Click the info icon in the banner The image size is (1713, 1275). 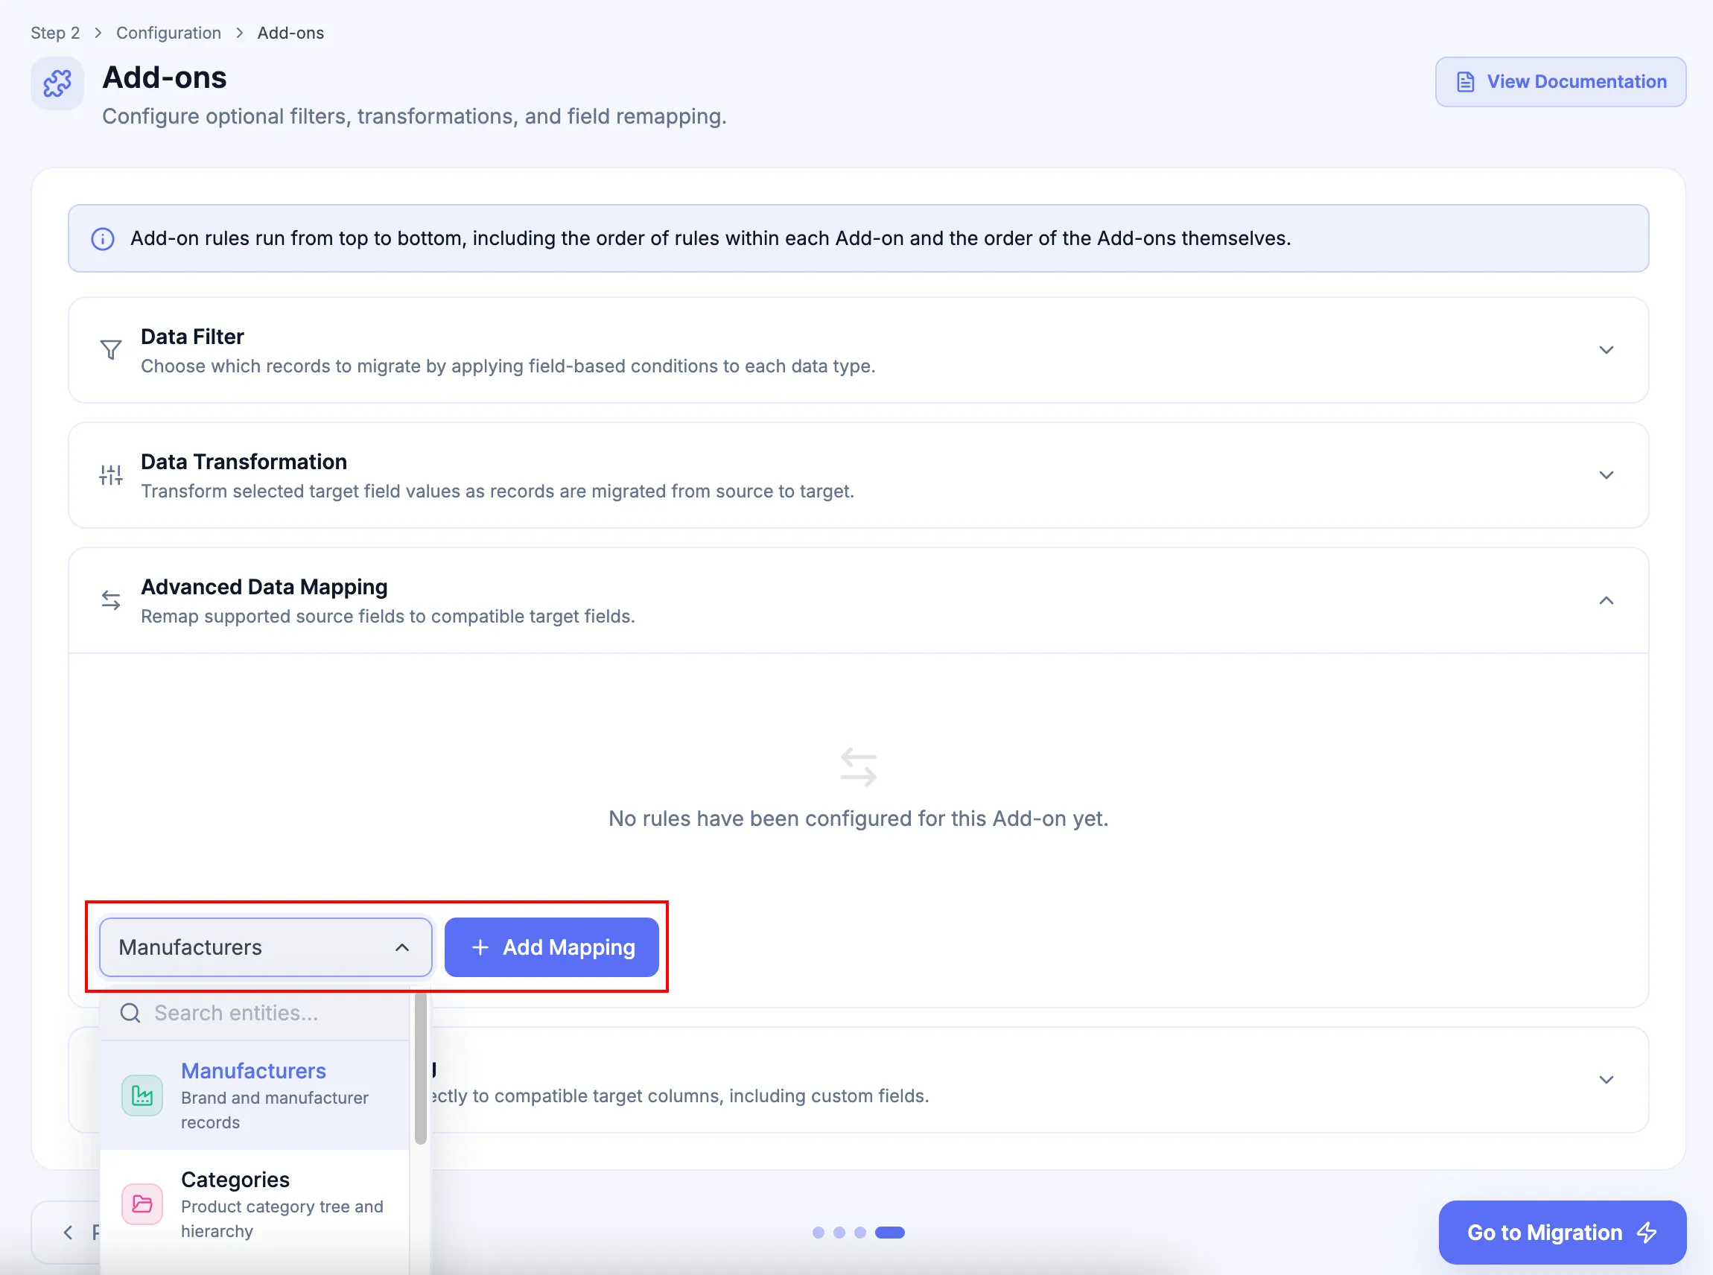tap(103, 239)
